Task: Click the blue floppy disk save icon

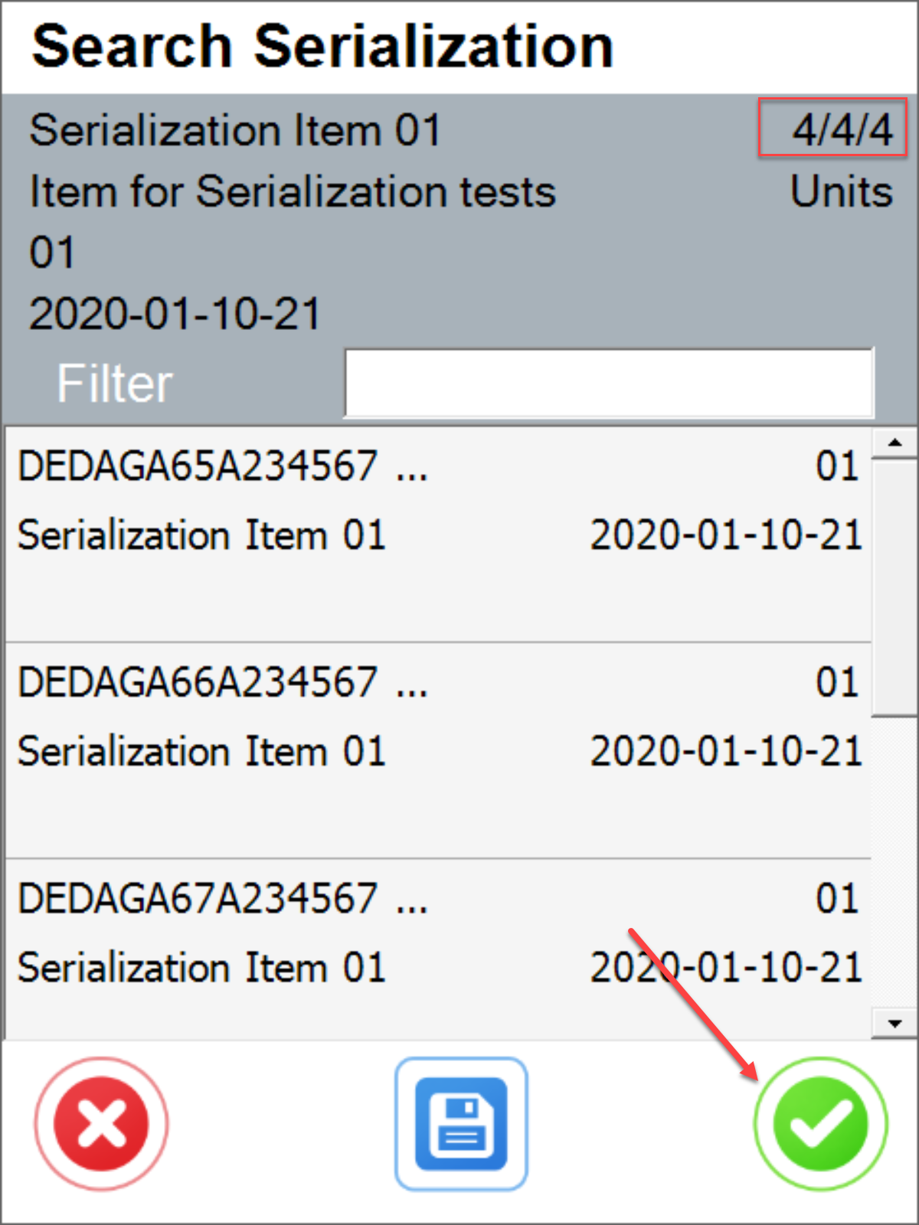Action: point(461,1123)
